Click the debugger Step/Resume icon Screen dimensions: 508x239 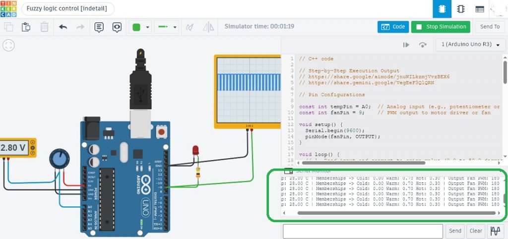point(406,45)
